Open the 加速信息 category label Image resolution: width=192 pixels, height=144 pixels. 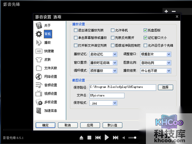click(51, 111)
